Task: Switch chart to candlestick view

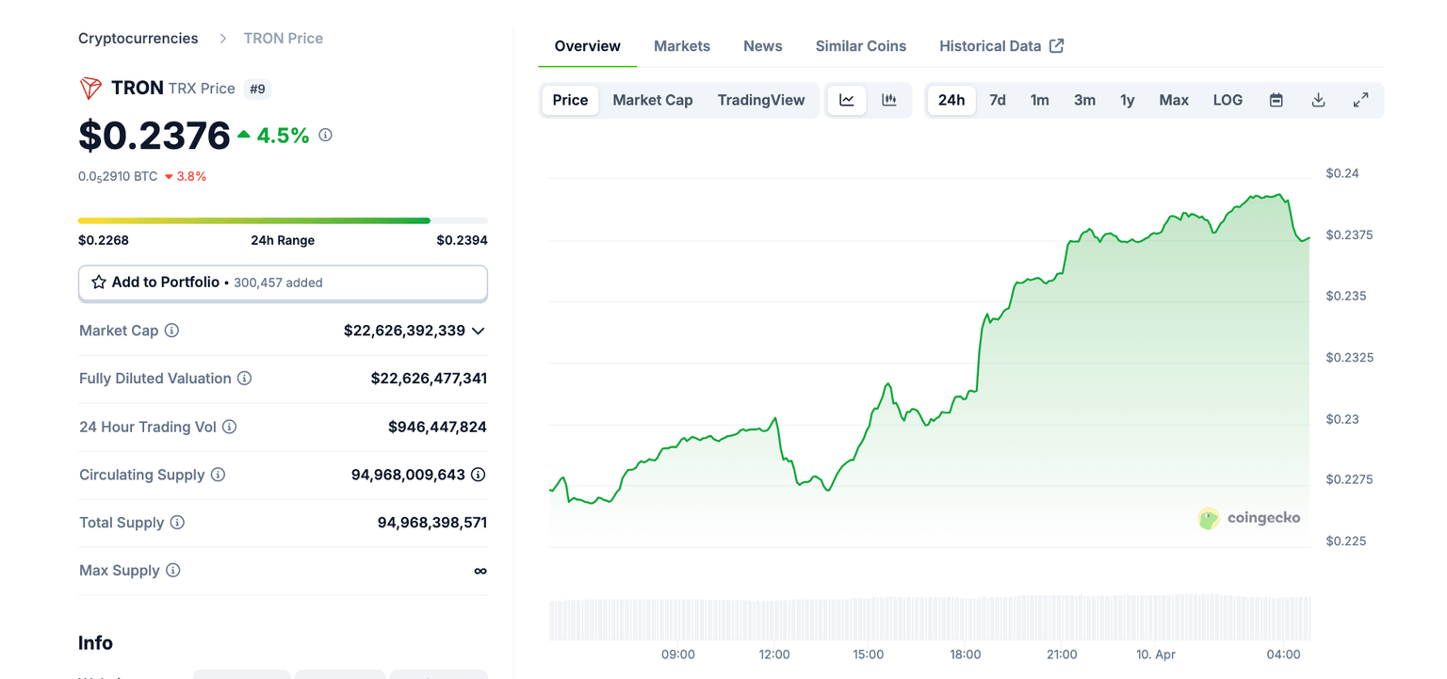Action: (889, 99)
